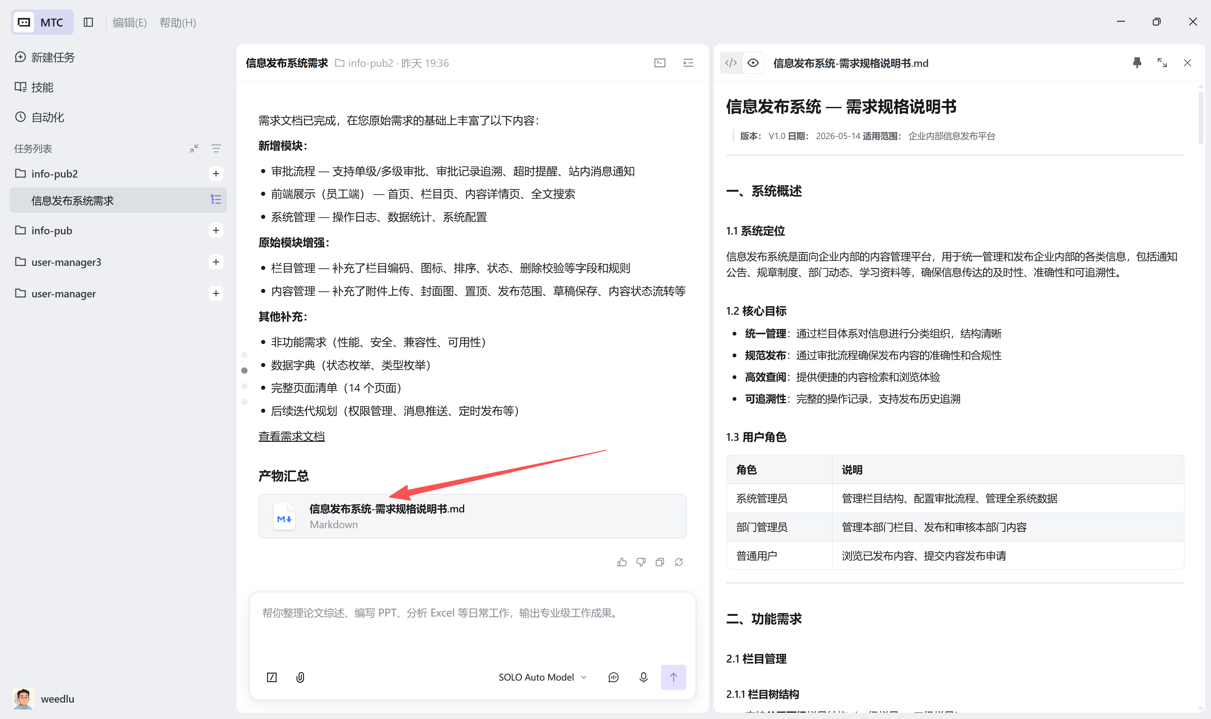Image resolution: width=1211 pixels, height=719 pixels.
Task: Regenerate the response
Action: [679, 562]
